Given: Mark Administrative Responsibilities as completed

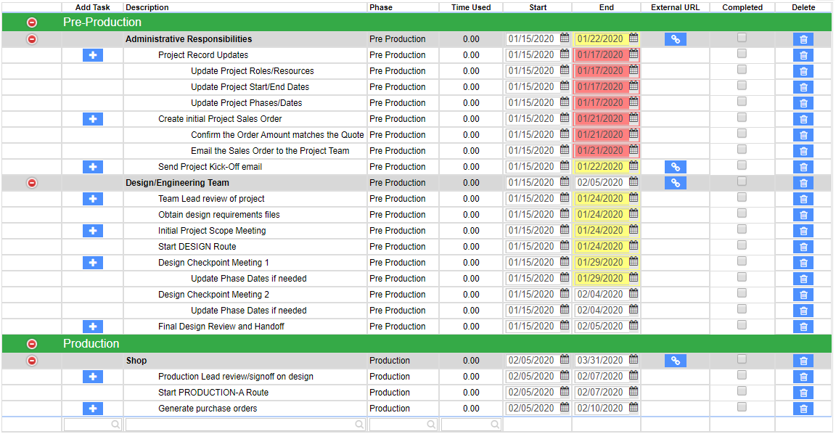Looking at the screenshot, I should 742,38.
